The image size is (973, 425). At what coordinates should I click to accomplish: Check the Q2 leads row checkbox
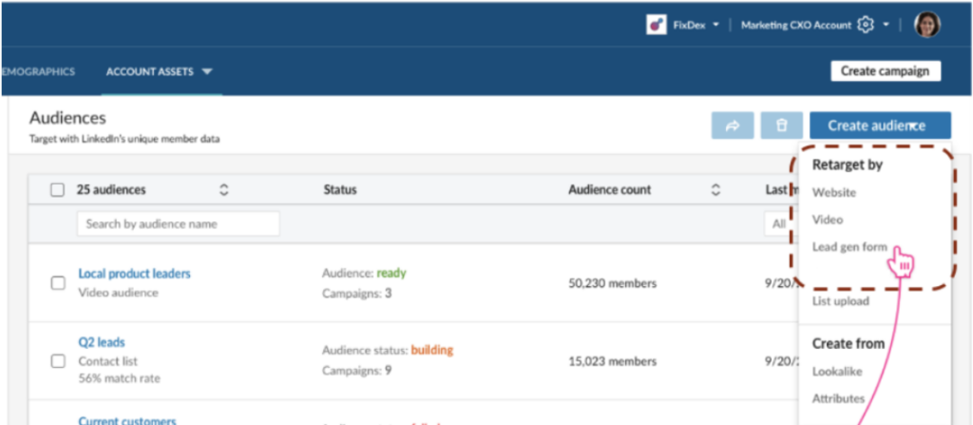[x=58, y=361]
